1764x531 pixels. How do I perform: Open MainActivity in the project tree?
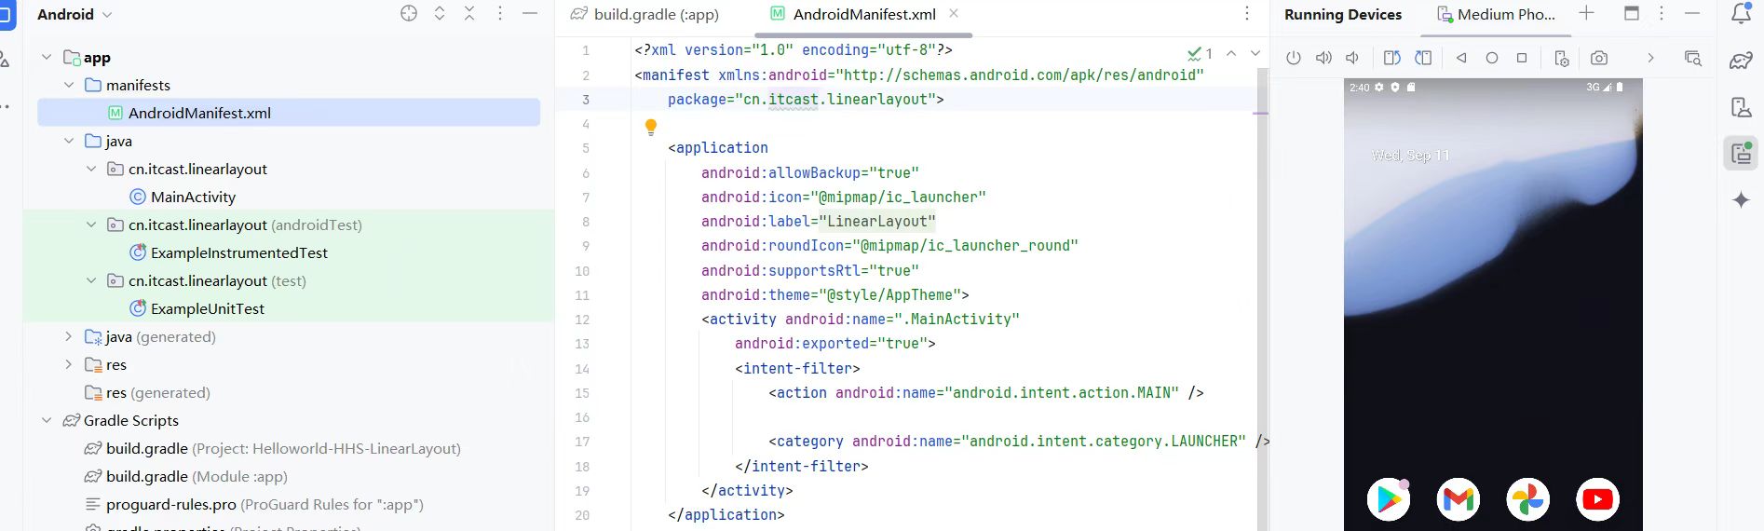coord(193,197)
